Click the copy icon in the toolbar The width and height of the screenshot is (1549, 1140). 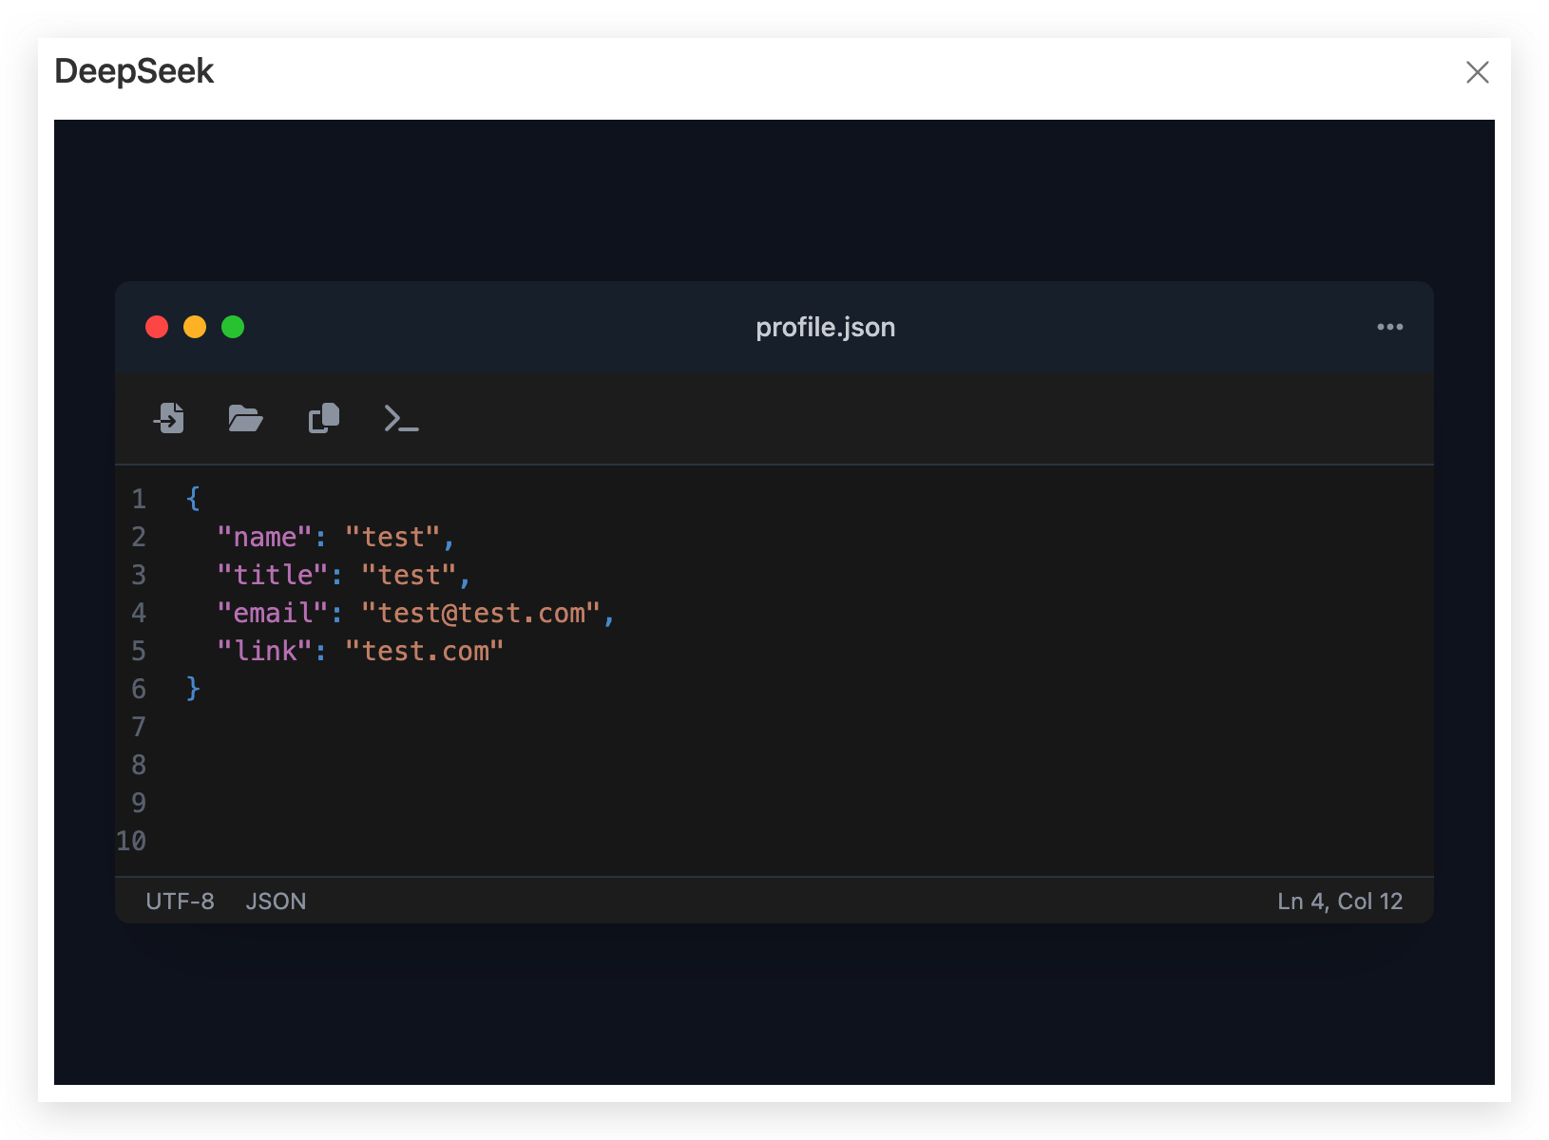pos(324,418)
